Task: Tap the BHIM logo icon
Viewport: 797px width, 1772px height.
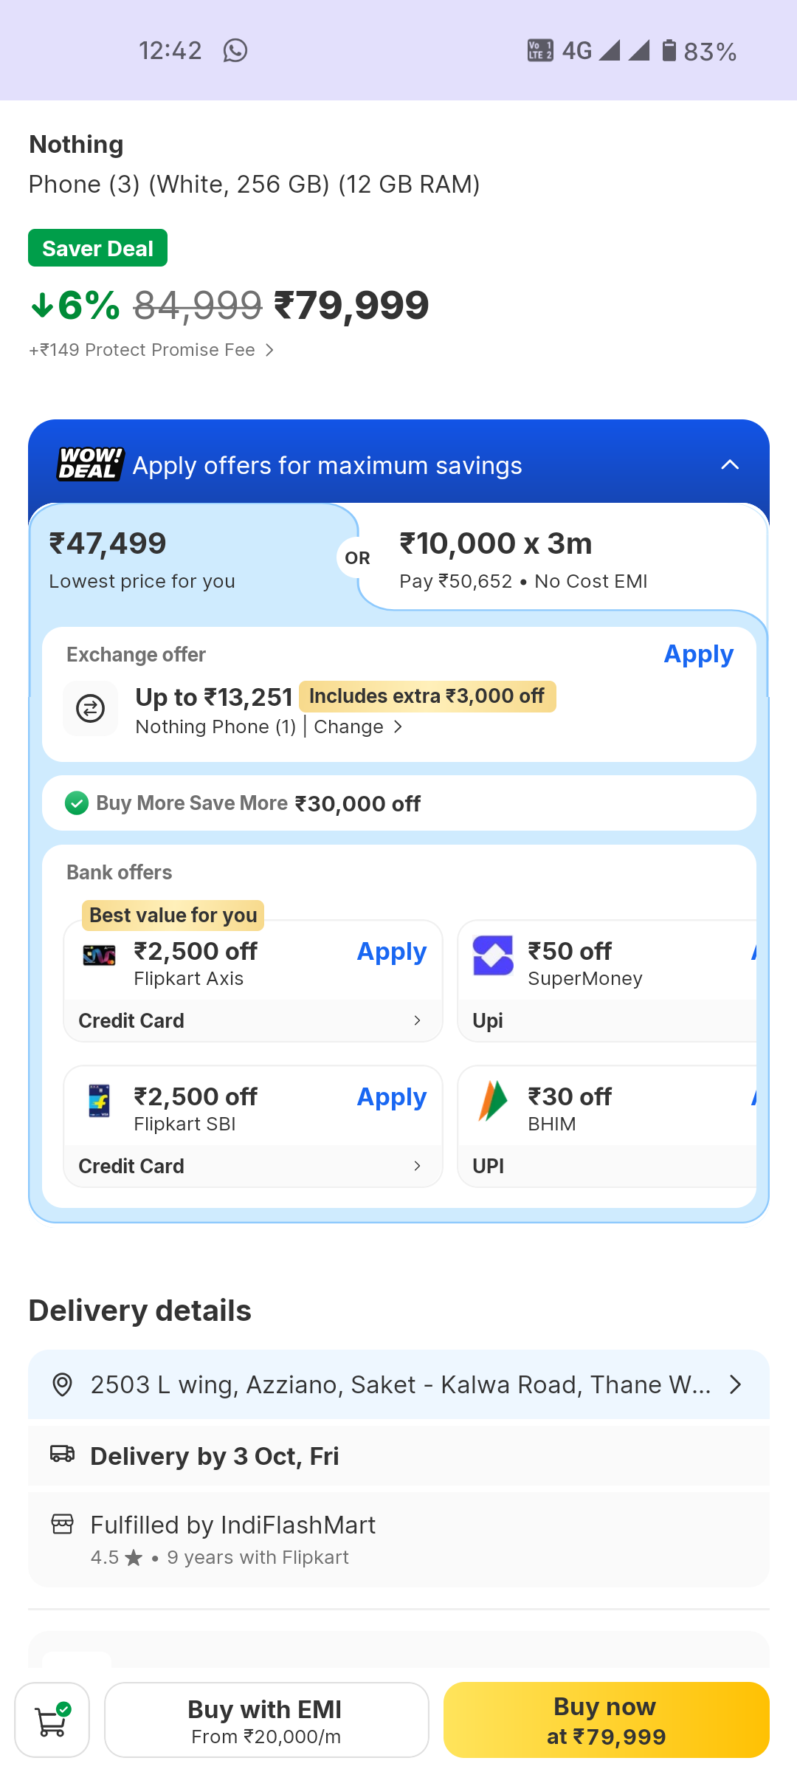Action: coord(493,1101)
